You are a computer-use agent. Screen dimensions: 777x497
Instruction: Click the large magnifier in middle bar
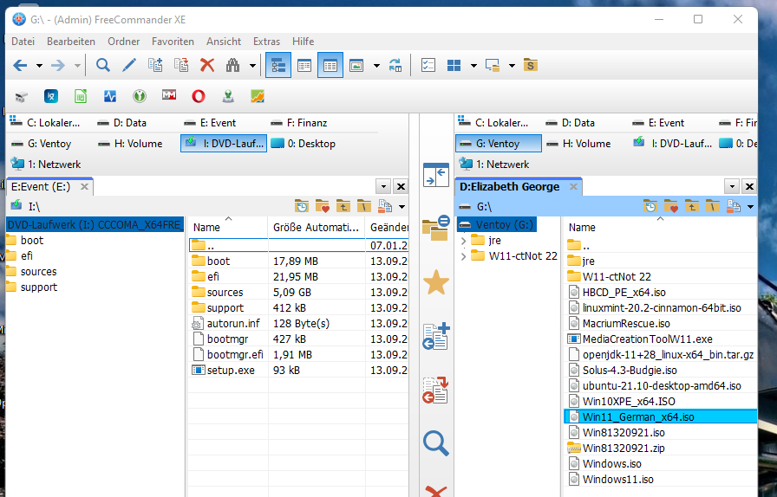[436, 443]
